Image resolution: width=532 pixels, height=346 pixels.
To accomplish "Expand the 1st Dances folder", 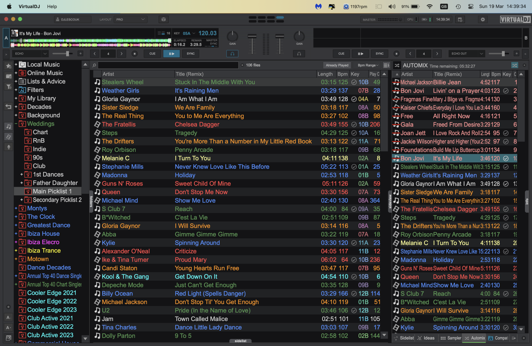I will coord(22,175).
